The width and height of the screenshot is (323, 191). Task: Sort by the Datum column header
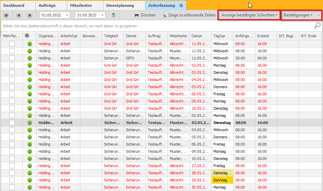[200, 36]
